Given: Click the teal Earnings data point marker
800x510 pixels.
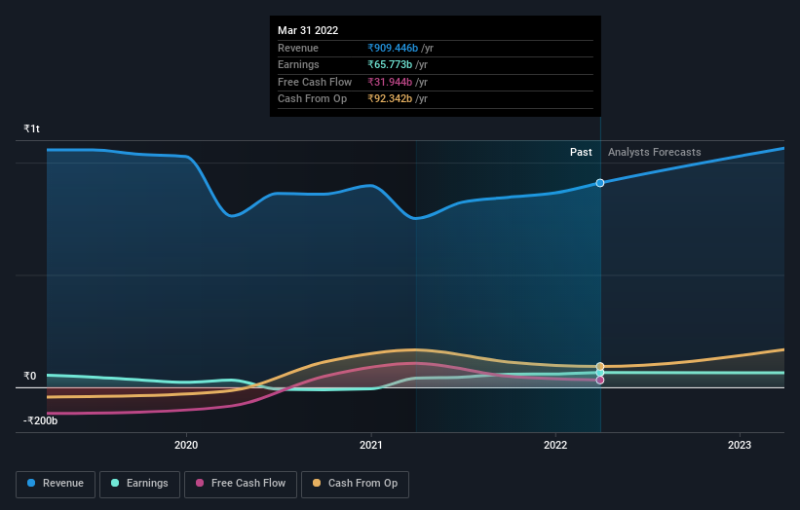Looking at the screenshot, I should click(x=600, y=373).
